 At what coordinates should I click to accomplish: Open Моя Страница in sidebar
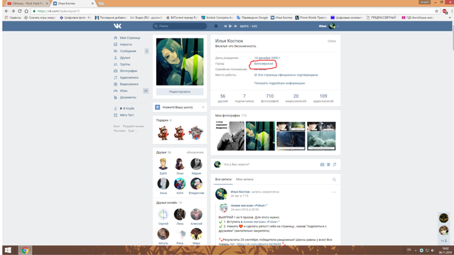pos(130,38)
